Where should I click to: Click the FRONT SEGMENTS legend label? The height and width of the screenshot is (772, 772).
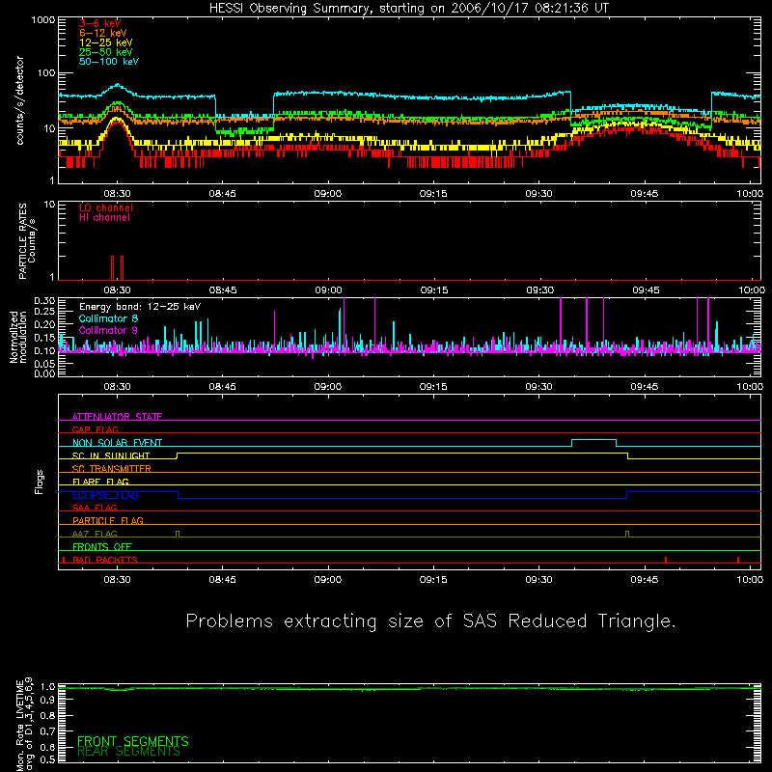[x=133, y=741]
